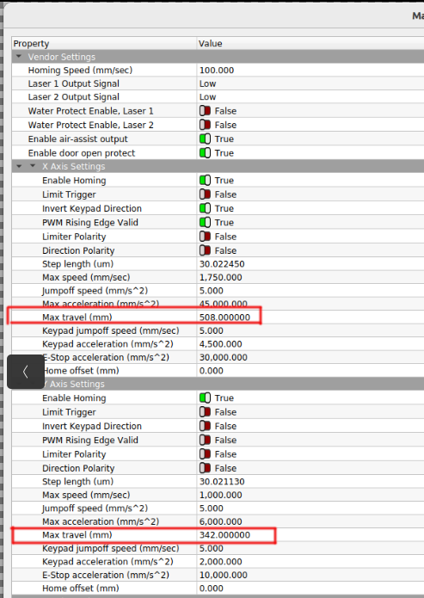This screenshot has width=424, height=598.
Task: Edit X Axis Max travel value 508.000000
Action: click(224, 317)
